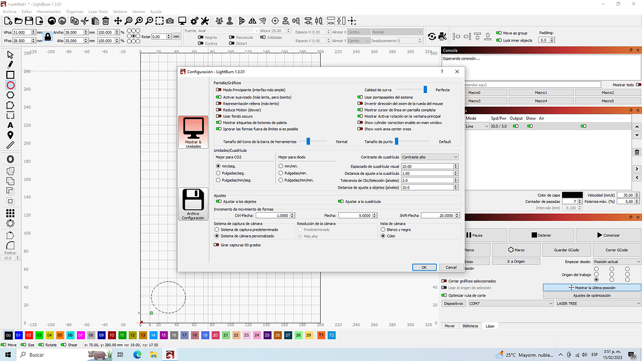Viewport: 642px width, 361px height.
Task: Click the camera capture icon in toolbar
Action: pyautogui.click(x=169, y=21)
